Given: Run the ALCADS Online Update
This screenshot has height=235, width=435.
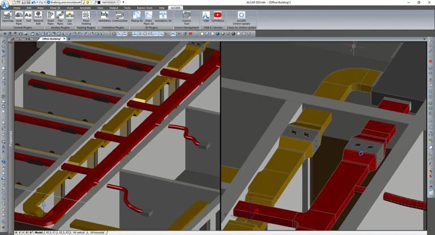Looking at the screenshot, I should coord(241,18).
